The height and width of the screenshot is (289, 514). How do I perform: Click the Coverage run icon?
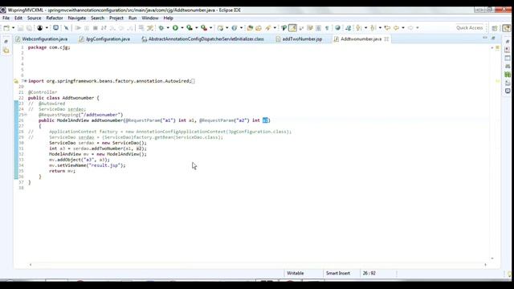(x=190, y=28)
